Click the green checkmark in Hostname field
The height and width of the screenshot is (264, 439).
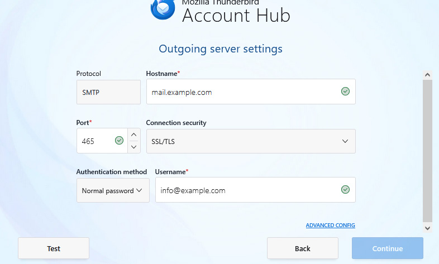tap(345, 92)
